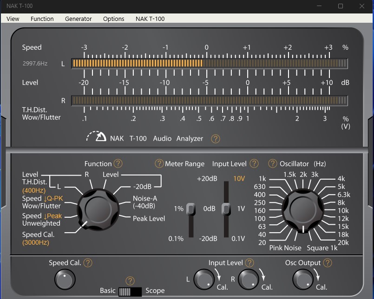Click the Osc Output knob
Image resolution: width=374 pixels, height=299 pixels.
(x=302, y=279)
